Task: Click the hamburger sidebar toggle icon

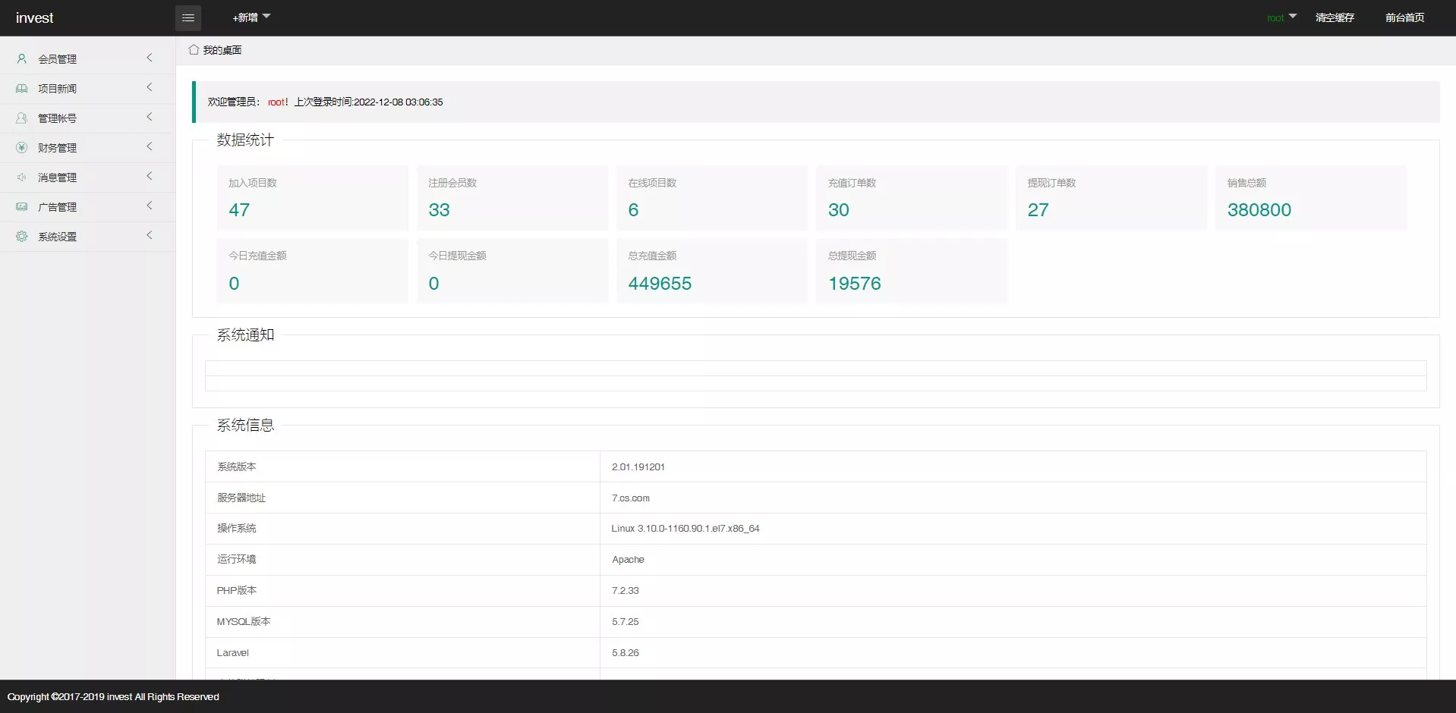Action: (x=188, y=17)
